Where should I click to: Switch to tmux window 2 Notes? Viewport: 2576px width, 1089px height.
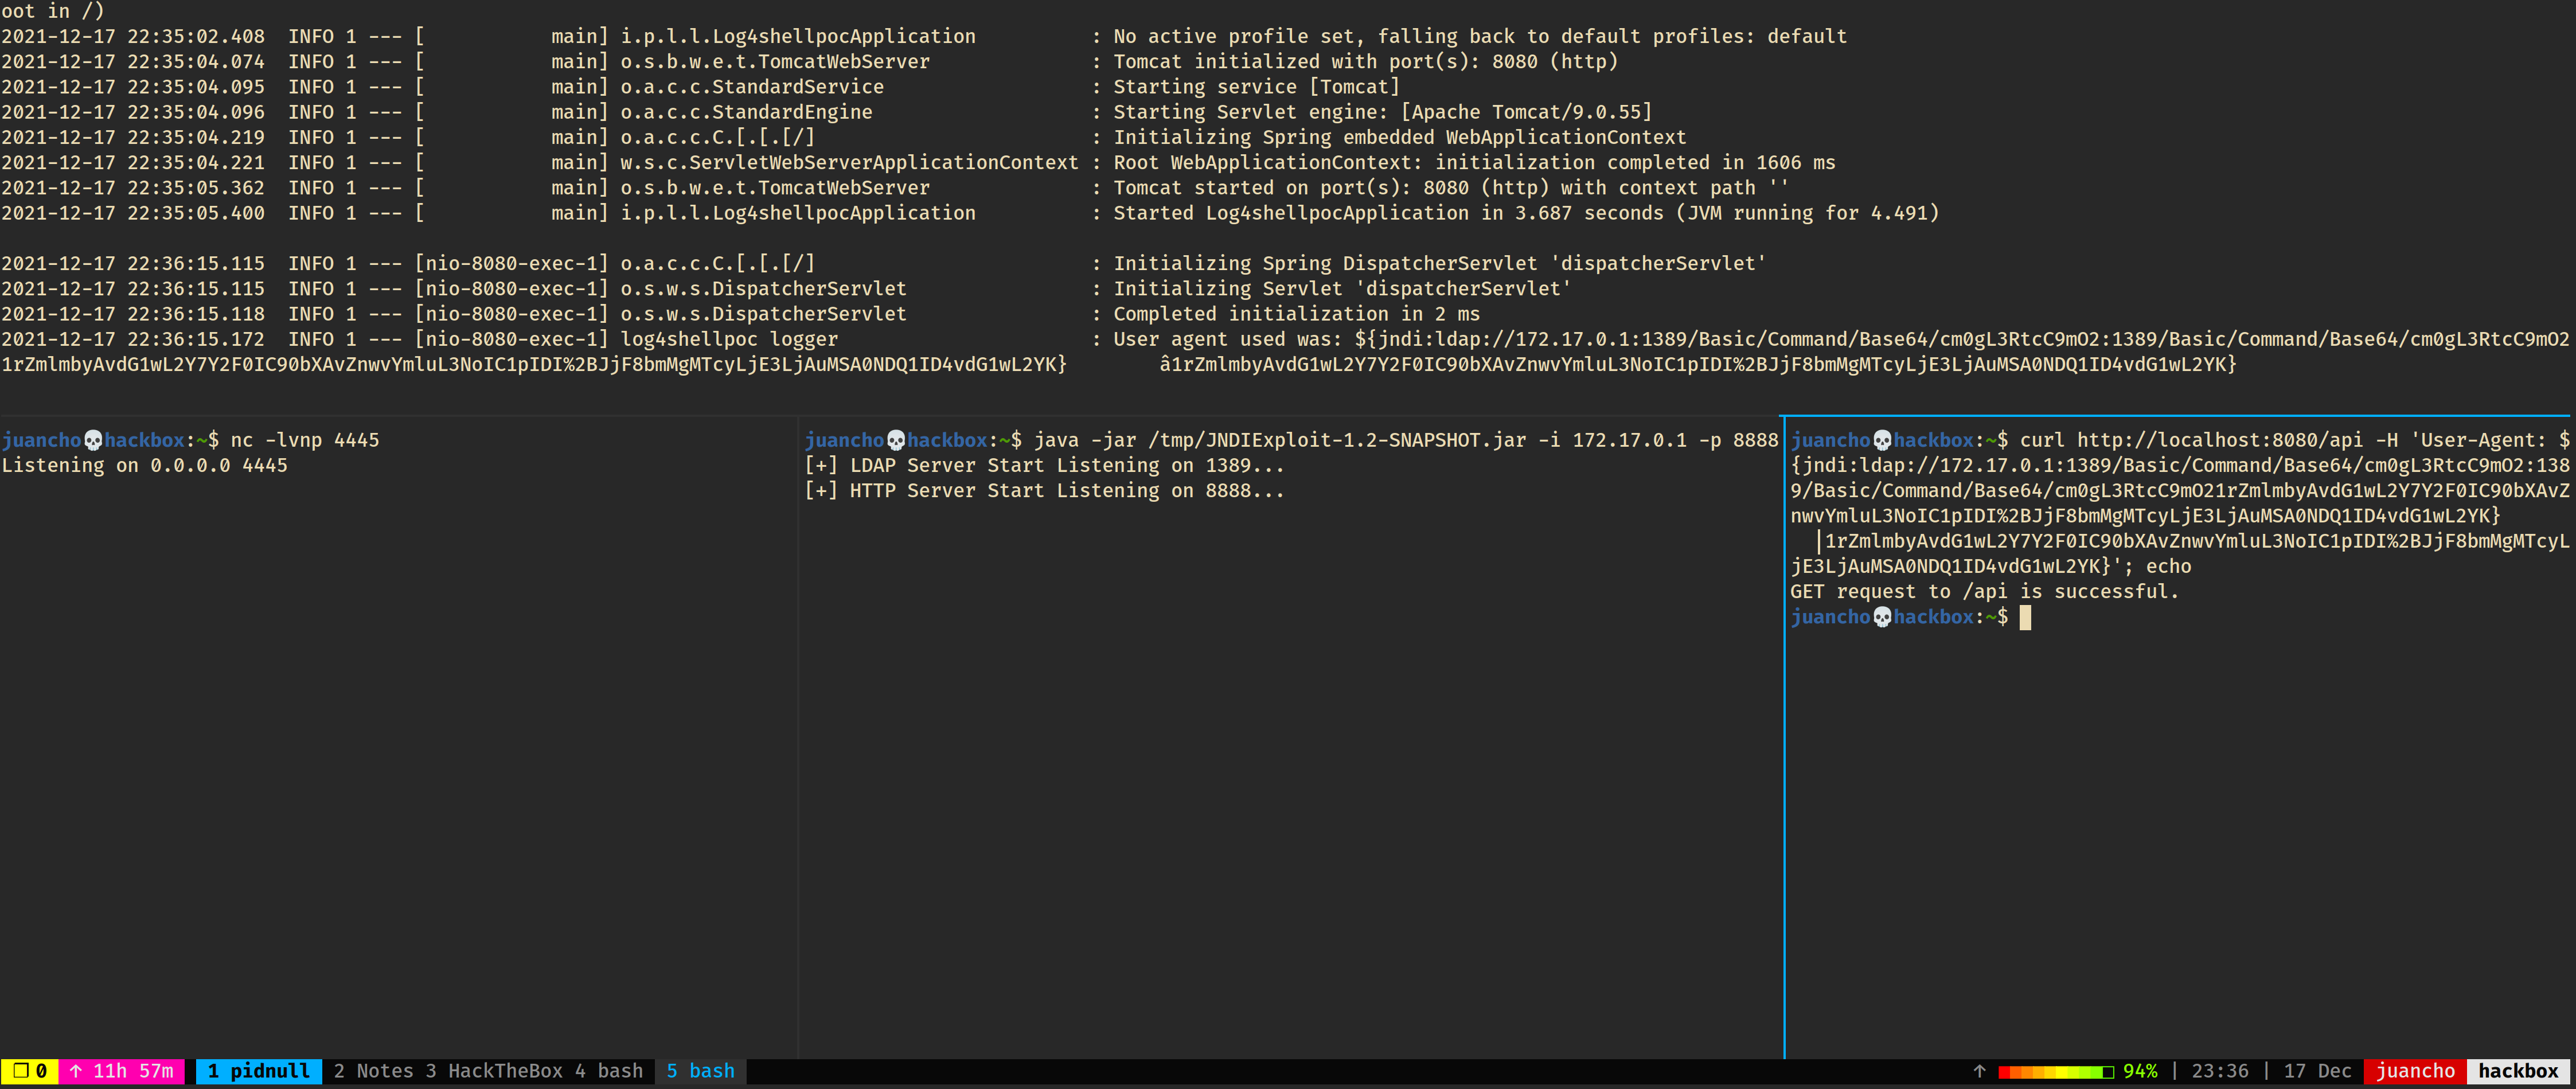point(373,1071)
